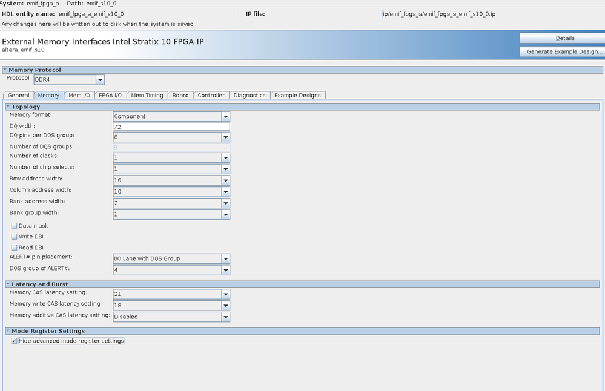Screen dimensions: 605x391
Task: Click the Details button
Action: point(563,38)
